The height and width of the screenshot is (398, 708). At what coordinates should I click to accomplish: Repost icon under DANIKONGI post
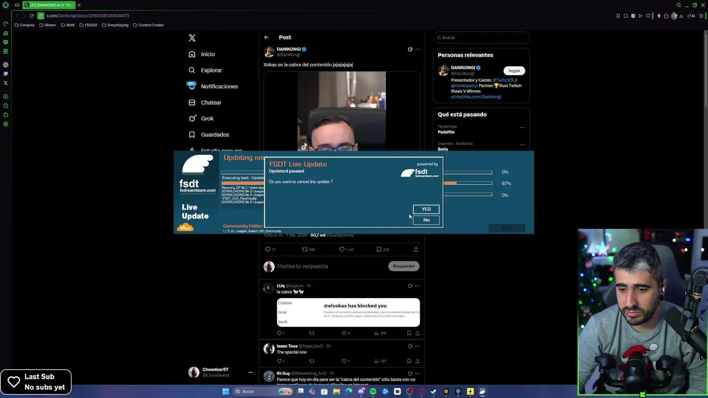pyautogui.click(x=304, y=249)
